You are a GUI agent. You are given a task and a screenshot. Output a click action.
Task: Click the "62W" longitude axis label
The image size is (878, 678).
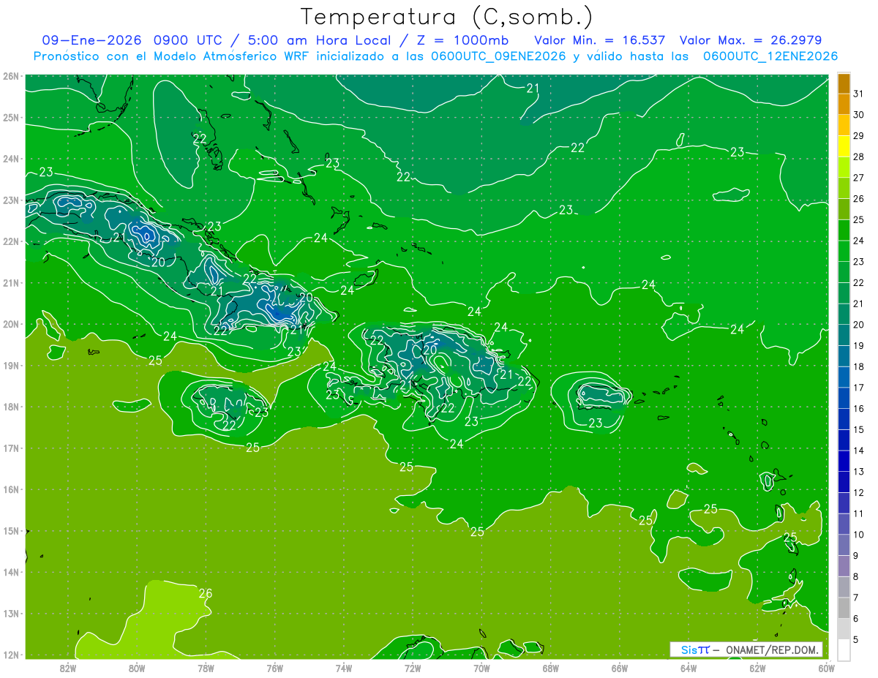757,668
